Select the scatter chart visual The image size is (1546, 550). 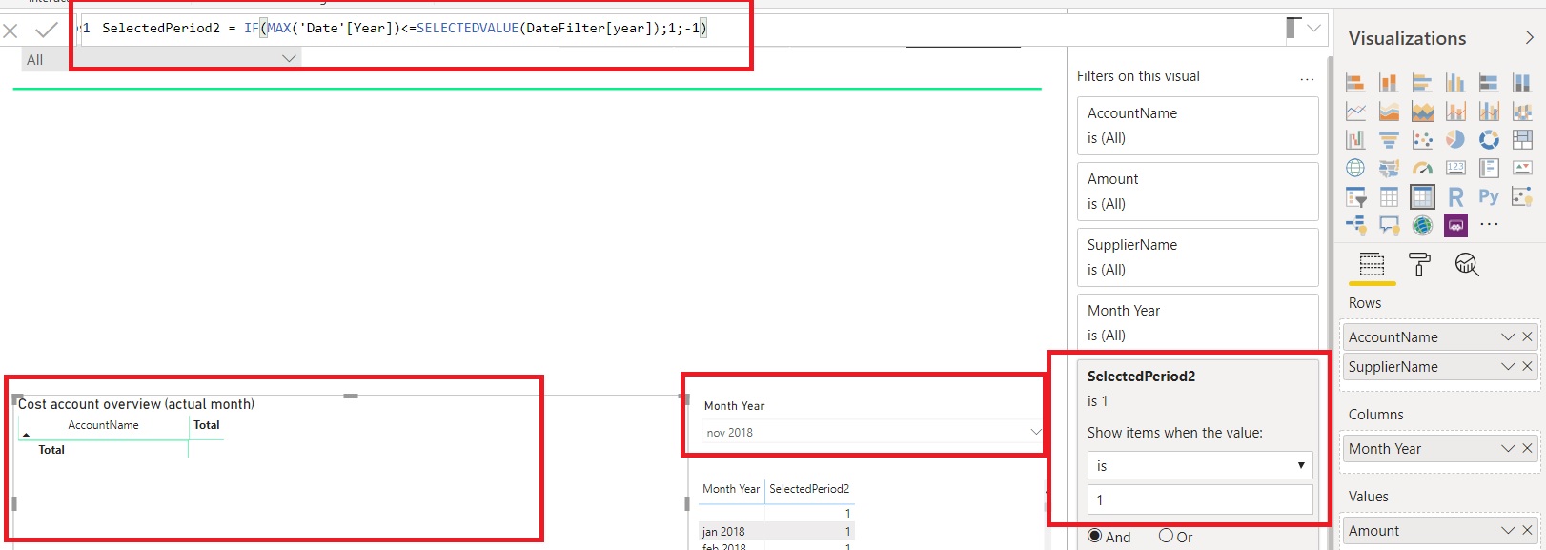1422,140
